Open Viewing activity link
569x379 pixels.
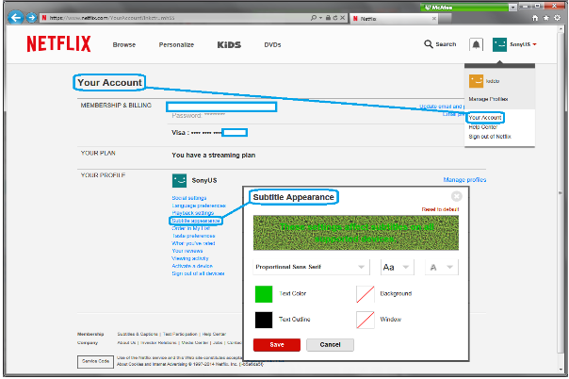point(190,258)
